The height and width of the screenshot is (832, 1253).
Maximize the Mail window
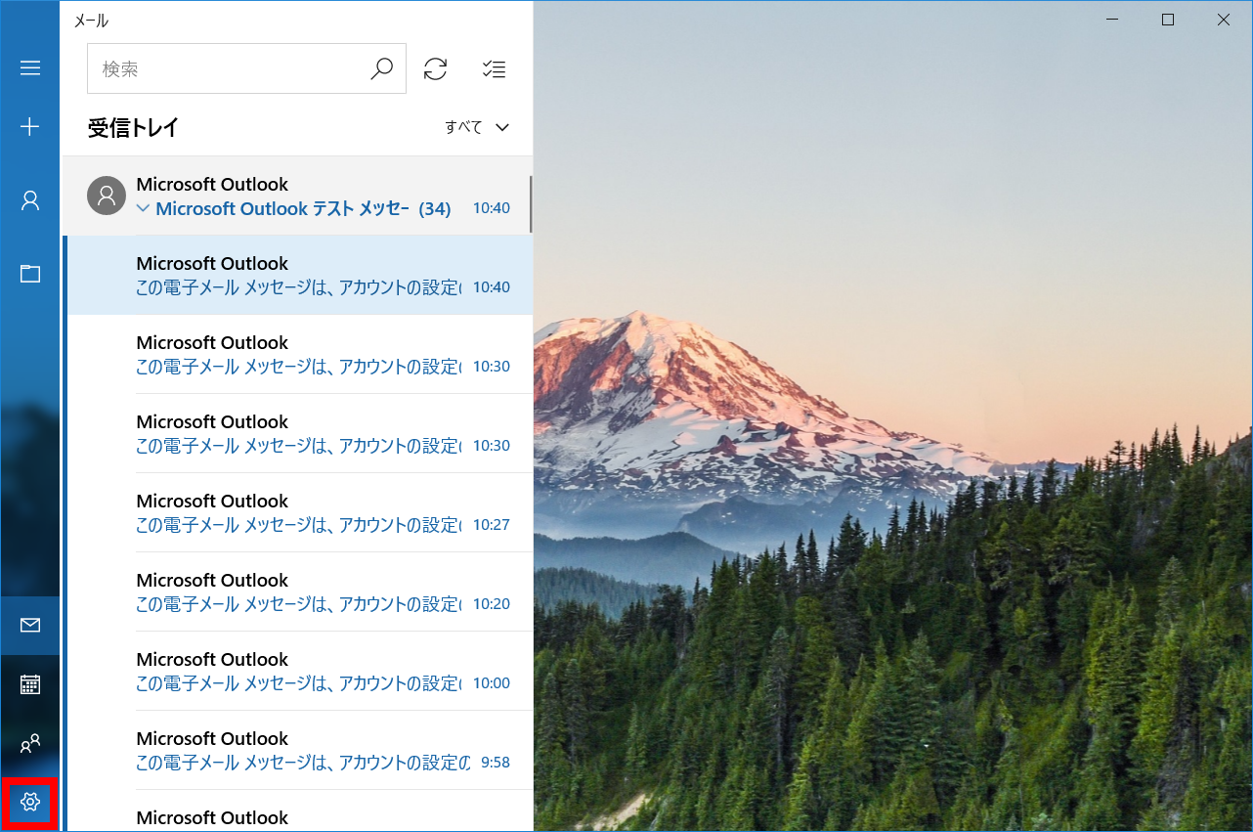1168,20
